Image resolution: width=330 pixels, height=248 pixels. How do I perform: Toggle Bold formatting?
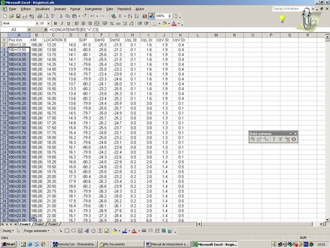click(55, 23)
